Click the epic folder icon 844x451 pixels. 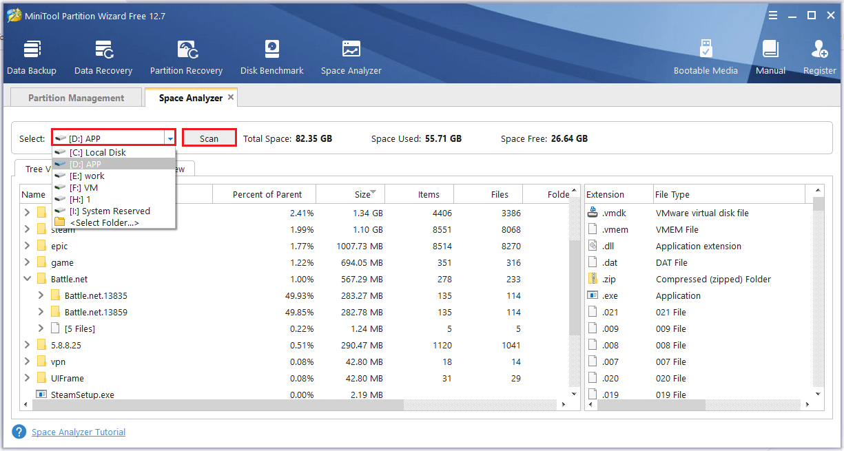coord(41,246)
